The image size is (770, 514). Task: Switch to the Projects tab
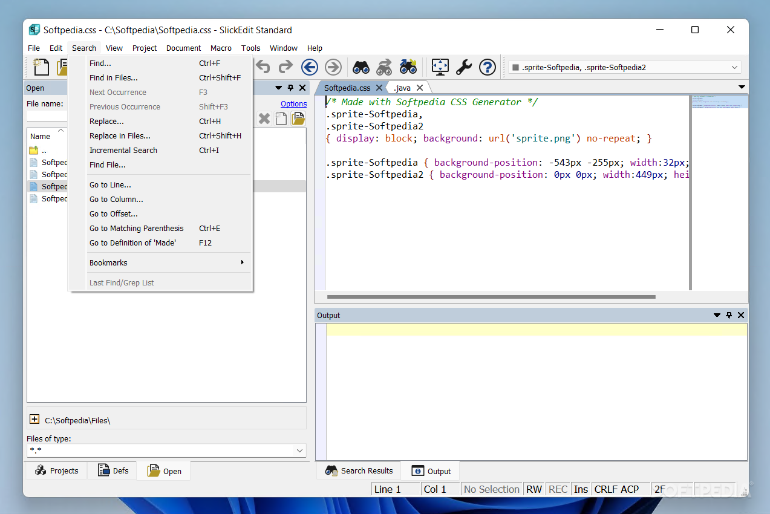[57, 470]
